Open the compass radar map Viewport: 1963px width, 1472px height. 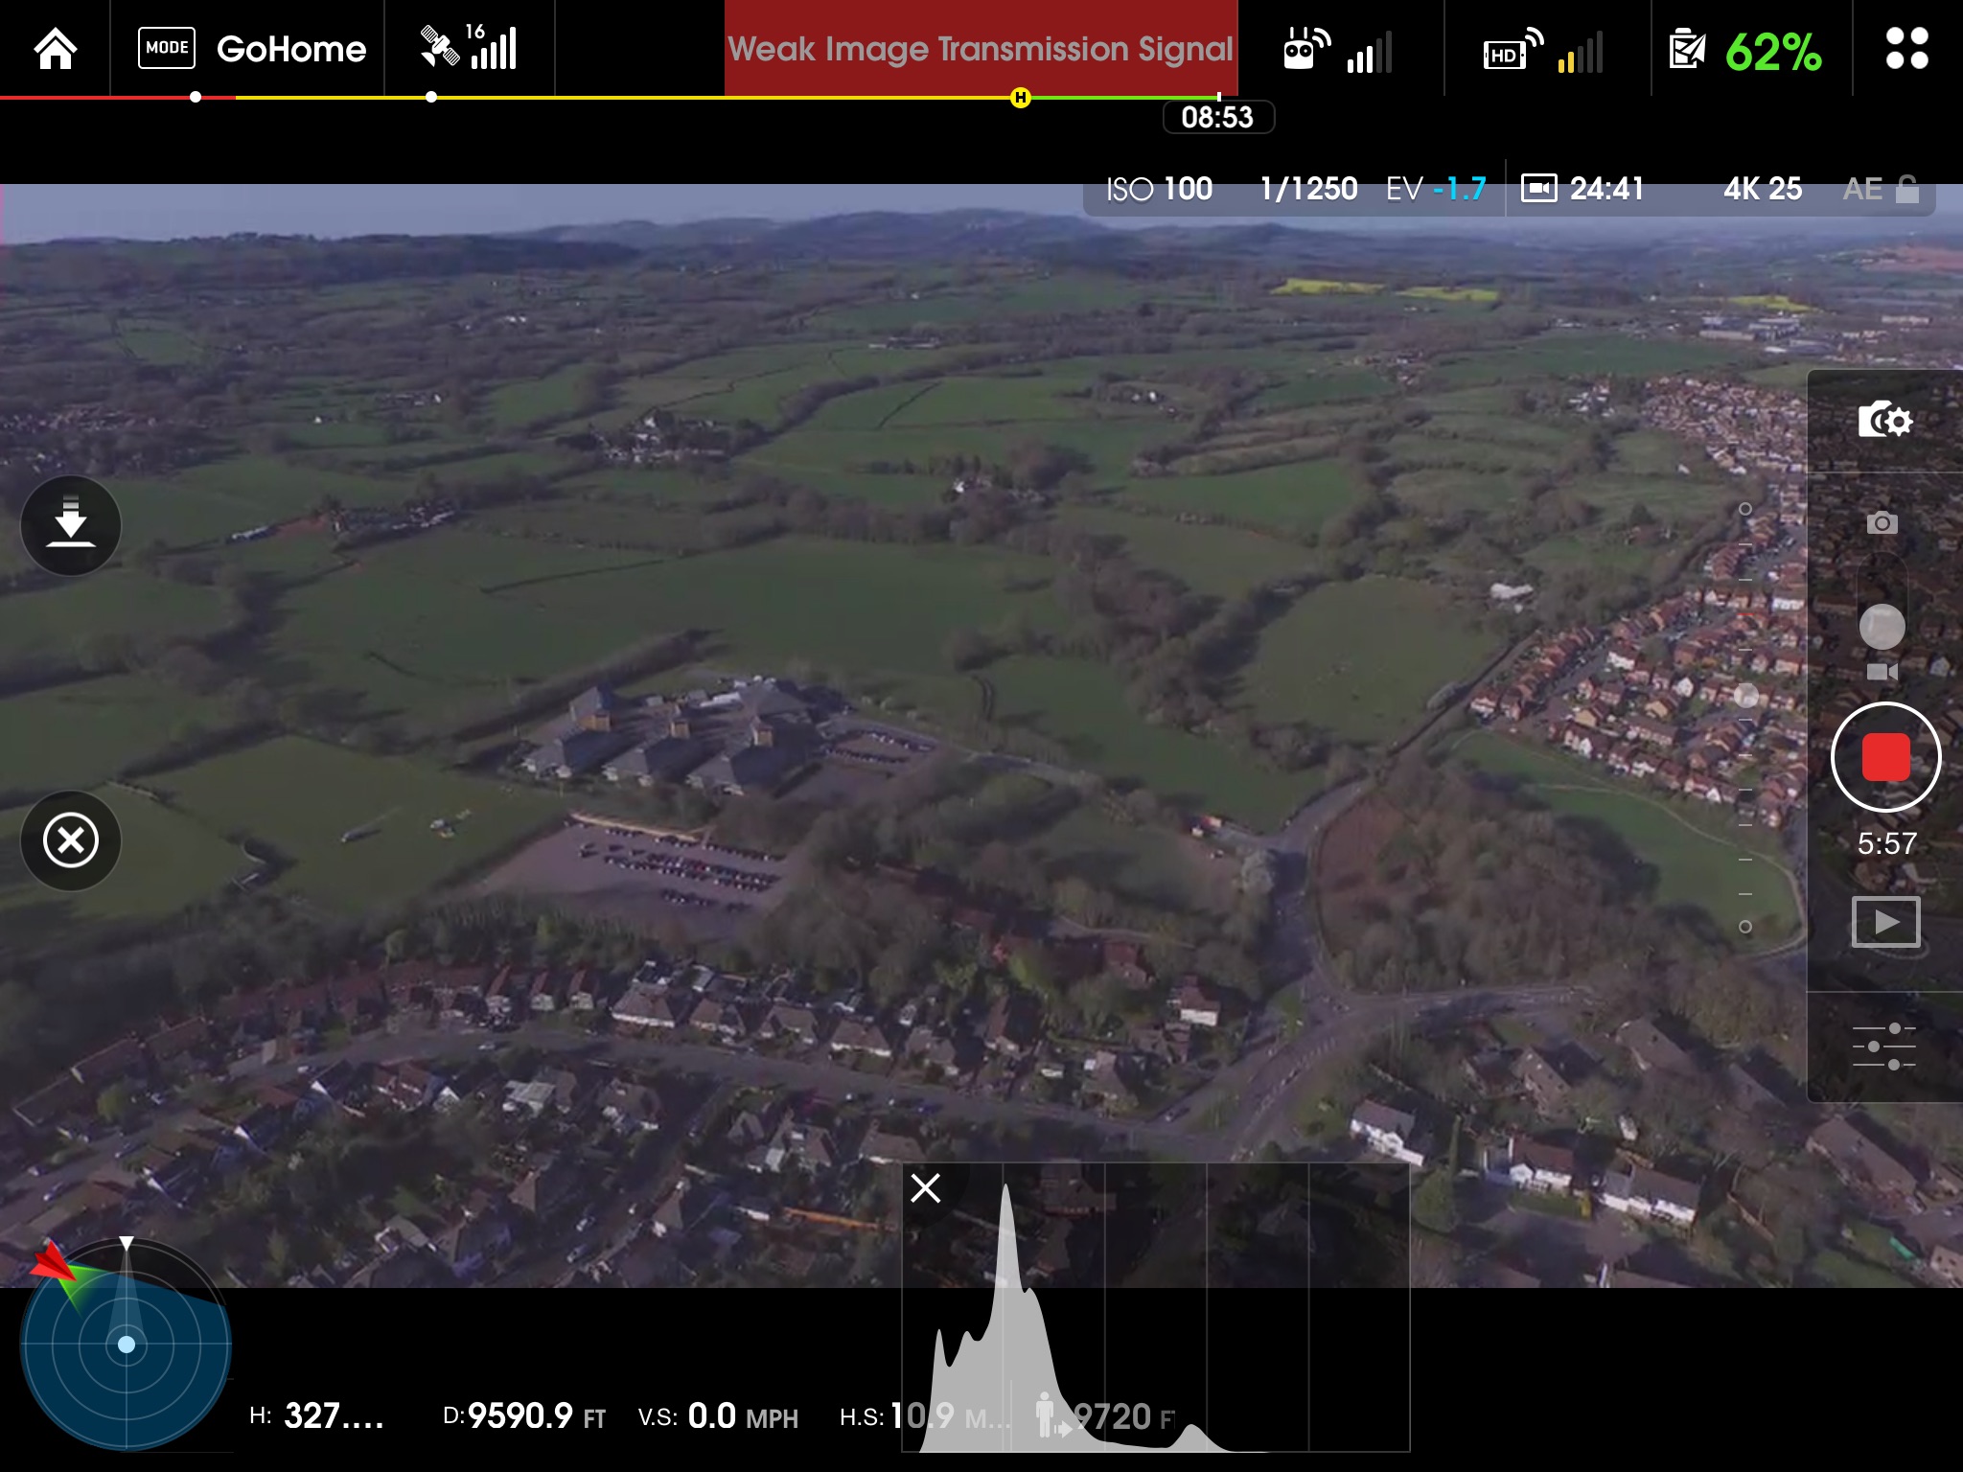pyautogui.click(x=127, y=1344)
